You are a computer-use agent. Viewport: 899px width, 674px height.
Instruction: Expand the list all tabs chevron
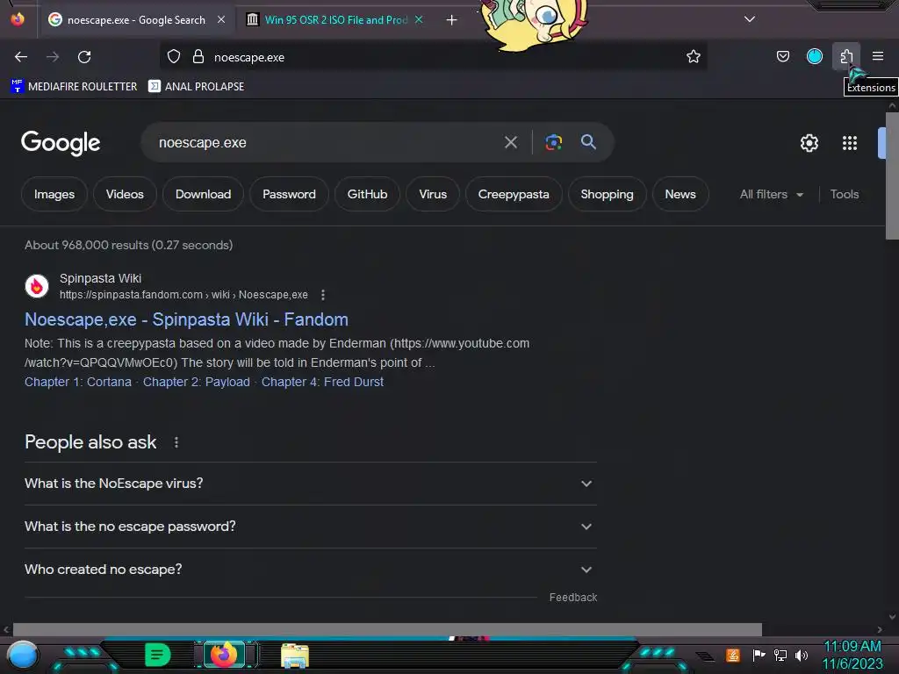[750, 19]
